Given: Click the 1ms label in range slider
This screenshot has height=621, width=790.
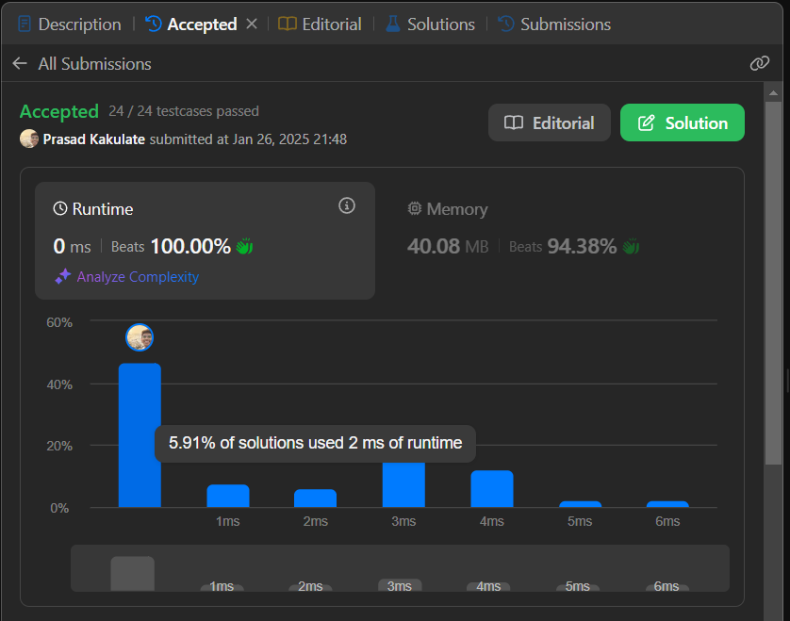Looking at the screenshot, I should pyautogui.click(x=222, y=586).
